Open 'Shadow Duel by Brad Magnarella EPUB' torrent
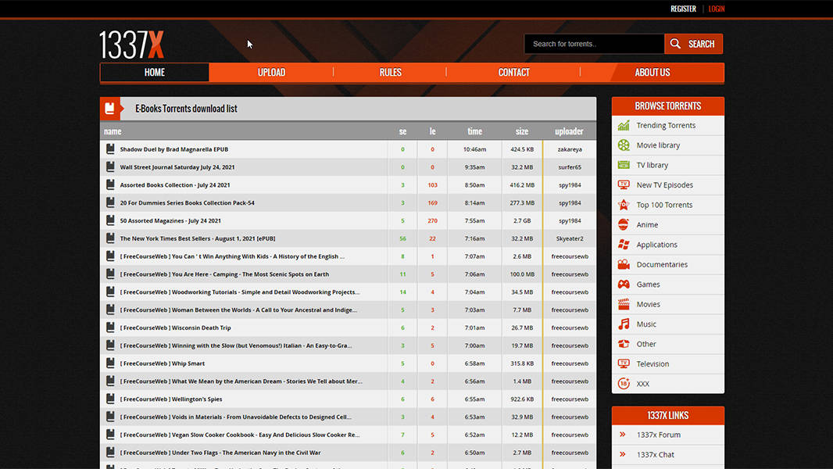 pos(173,149)
